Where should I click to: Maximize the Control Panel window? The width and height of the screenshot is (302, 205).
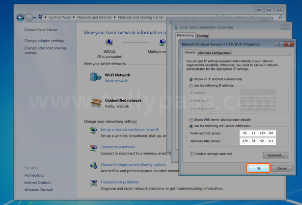click(269, 9)
